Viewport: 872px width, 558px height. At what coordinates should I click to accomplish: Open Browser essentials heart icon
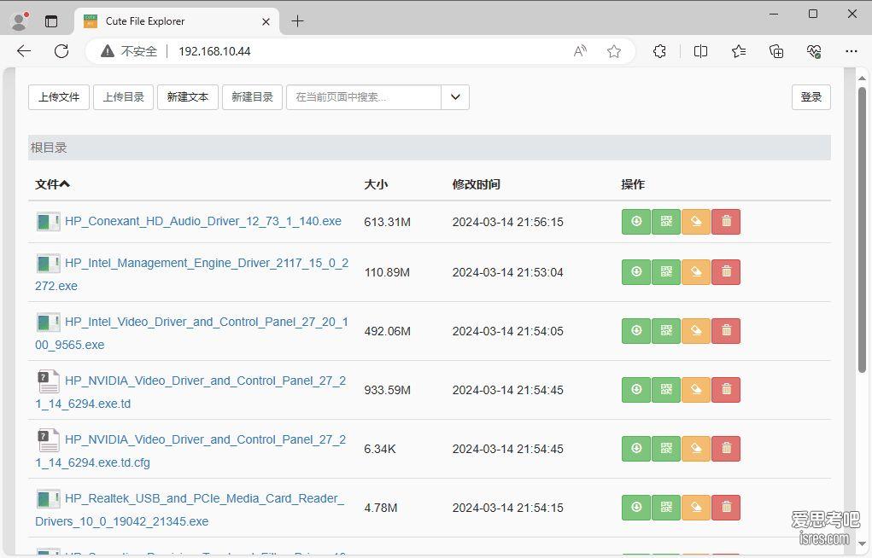point(814,51)
